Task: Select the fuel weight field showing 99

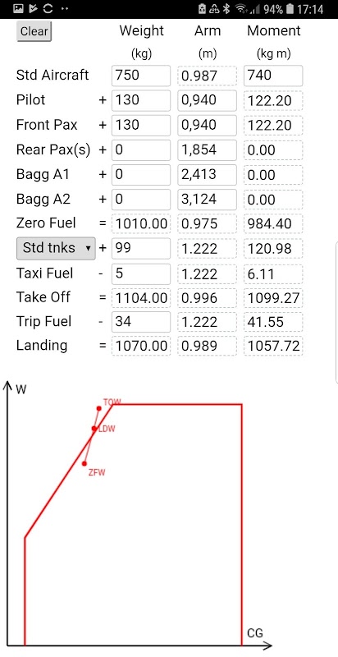Action: 141,249
